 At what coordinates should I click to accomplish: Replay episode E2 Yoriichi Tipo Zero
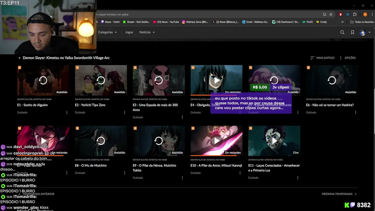coord(101,80)
